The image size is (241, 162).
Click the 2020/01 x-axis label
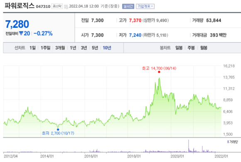pyautogui.click(x=177, y=156)
